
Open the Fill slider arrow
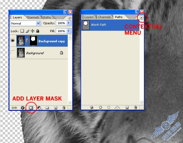coord(69,31)
